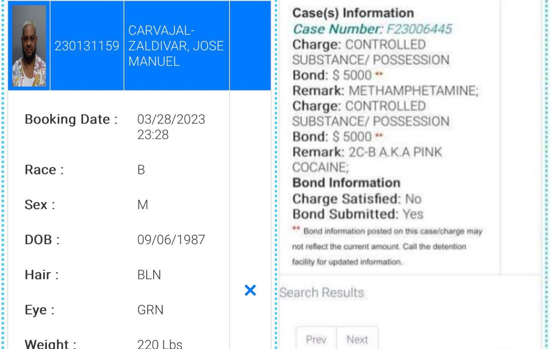Click the Charge Satisfied: No line

[x=357, y=199]
